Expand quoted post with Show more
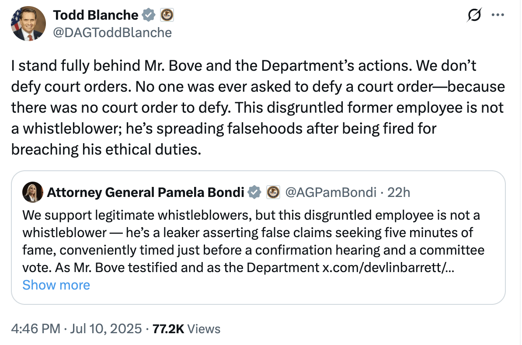 56,285
